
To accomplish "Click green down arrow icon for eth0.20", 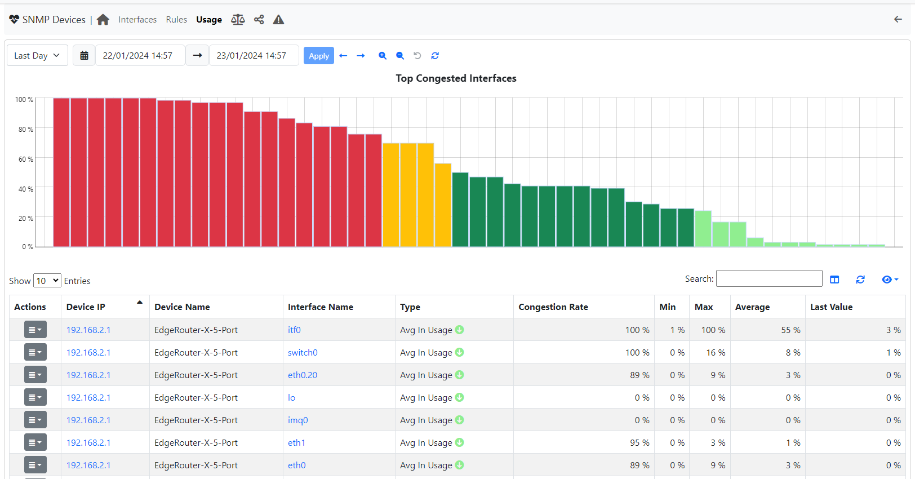I will point(460,375).
